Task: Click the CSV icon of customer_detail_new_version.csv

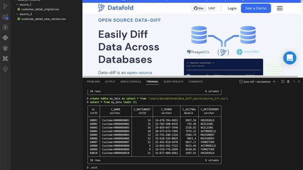Action: click(19, 19)
